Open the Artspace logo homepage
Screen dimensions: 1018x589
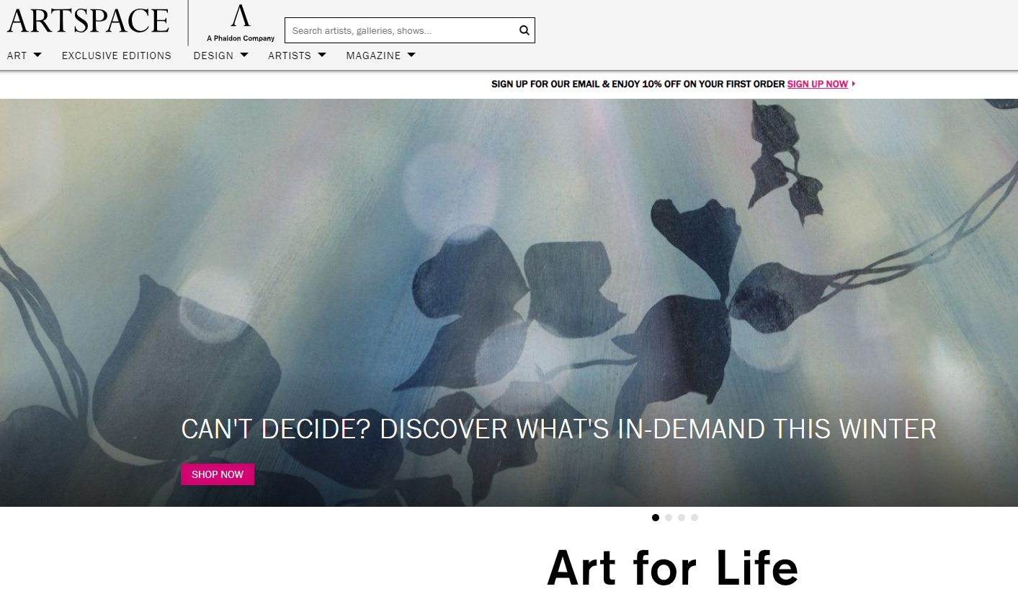pos(88,22)
